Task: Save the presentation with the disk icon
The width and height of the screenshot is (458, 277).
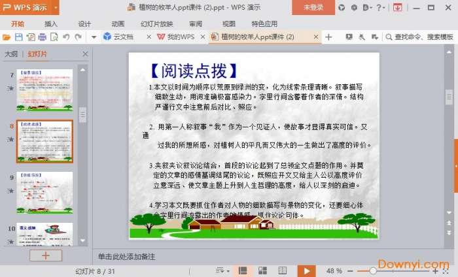Action: tap(19, 37)
